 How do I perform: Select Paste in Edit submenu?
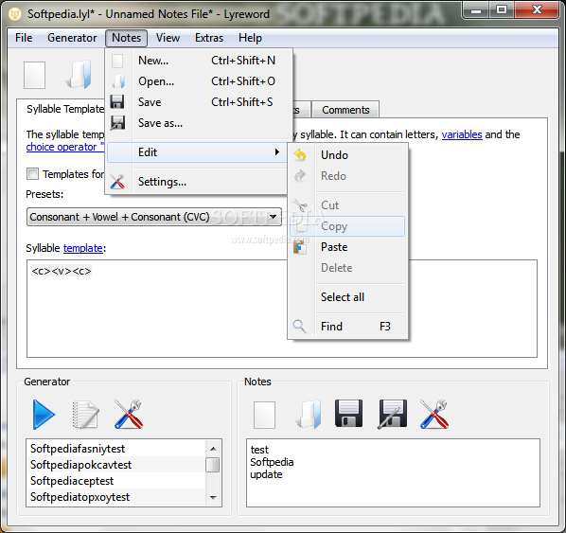coord(347,247)
